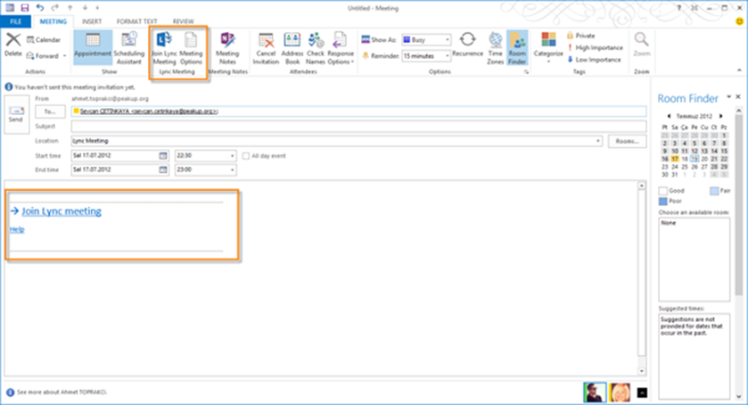Screen dimensions: 748x405
Task: Show Time Zones for meeting
Action: click(495, 48)
